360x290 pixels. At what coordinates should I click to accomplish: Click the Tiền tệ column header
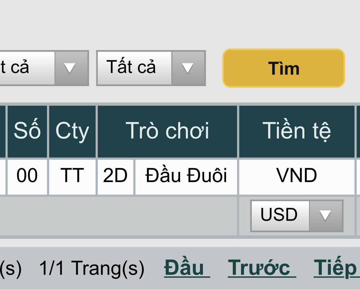point(297,131)
